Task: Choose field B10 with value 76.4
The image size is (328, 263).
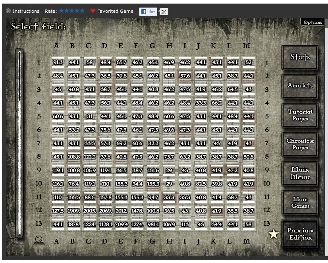Action: tap(74, 184)
